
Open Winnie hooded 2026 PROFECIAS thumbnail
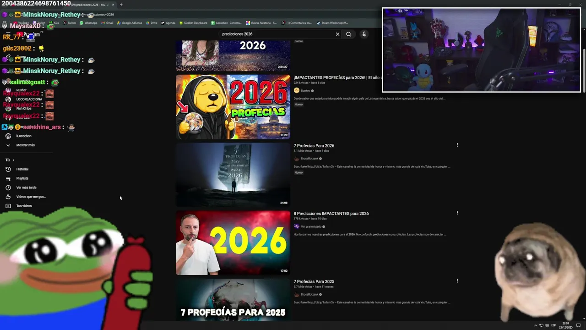point(233,107)
